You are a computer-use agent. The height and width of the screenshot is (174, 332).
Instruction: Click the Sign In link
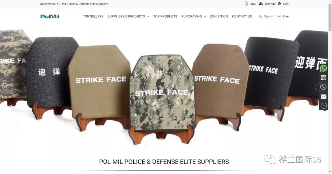pos(268,16)
